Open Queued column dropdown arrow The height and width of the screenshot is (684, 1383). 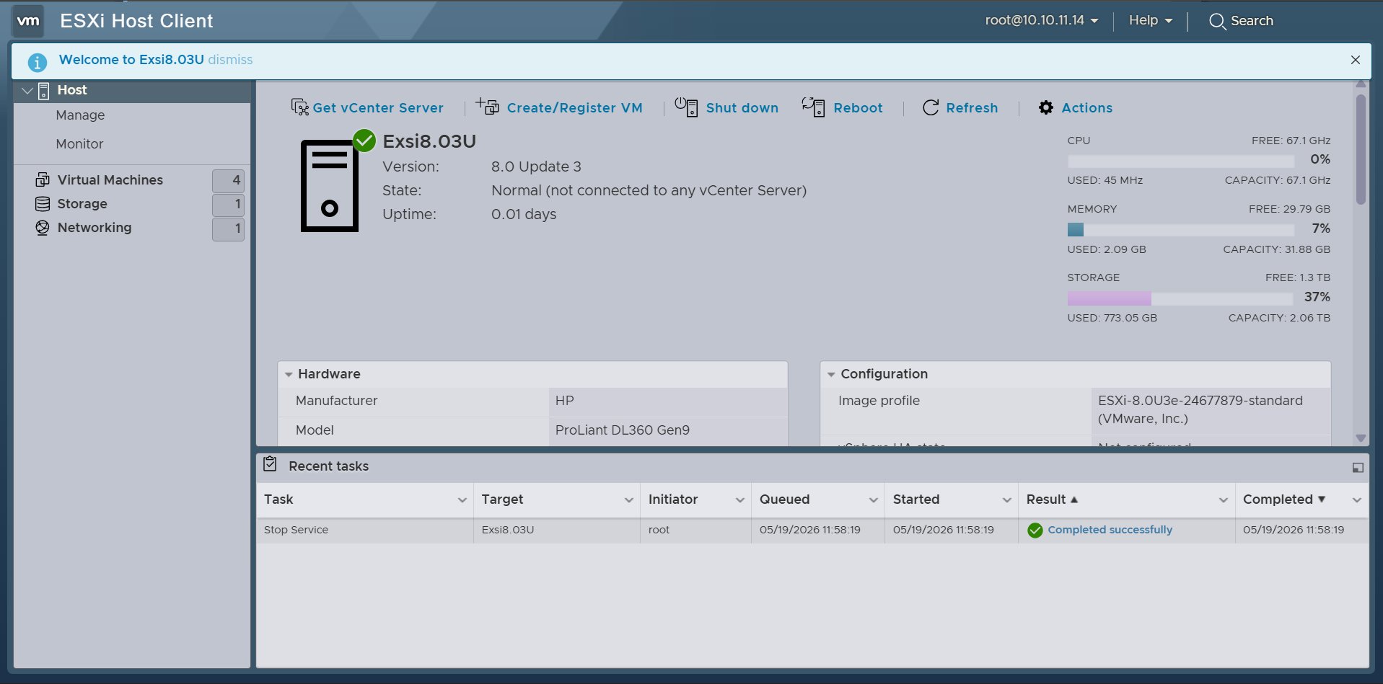click(874, 500)
